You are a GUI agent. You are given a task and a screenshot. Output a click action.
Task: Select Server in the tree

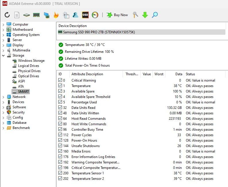(17, 40)
